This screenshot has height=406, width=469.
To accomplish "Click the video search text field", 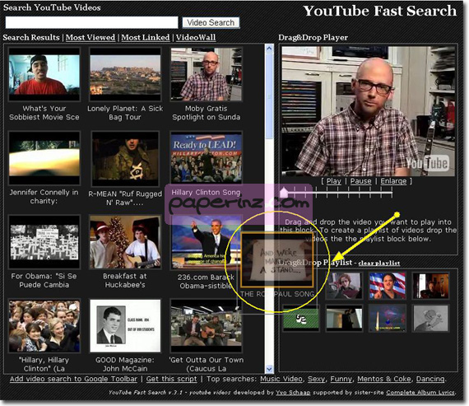I will tap(91, 23).
